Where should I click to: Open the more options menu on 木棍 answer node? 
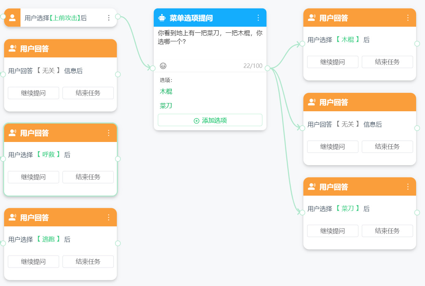click(x=408, y=18)
